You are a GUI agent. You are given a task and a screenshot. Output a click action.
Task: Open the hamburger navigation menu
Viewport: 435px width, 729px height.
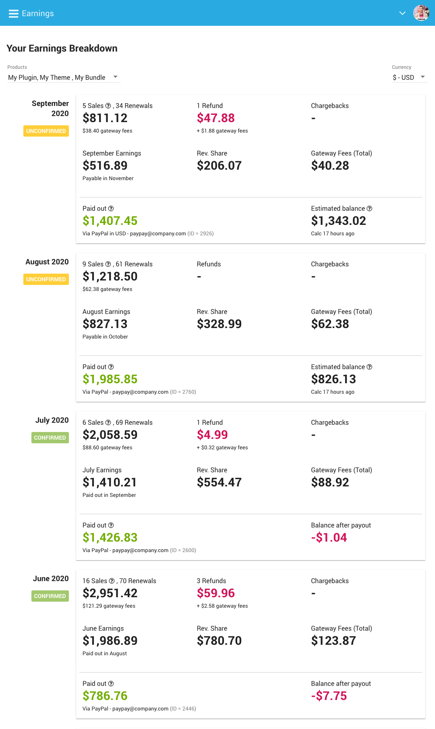point(13,14)
